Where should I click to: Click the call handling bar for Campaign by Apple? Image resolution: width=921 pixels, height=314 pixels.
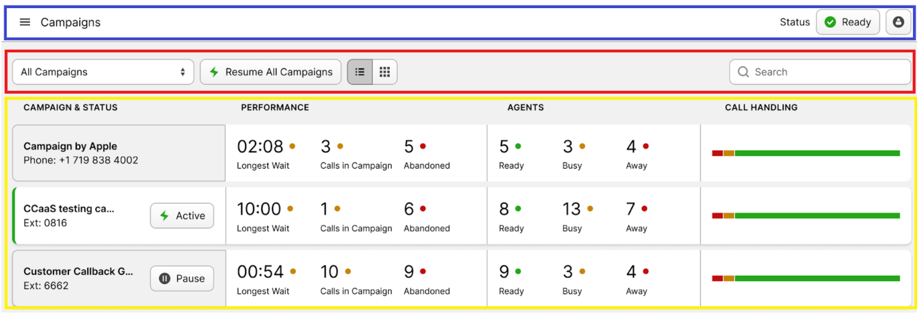806,153
